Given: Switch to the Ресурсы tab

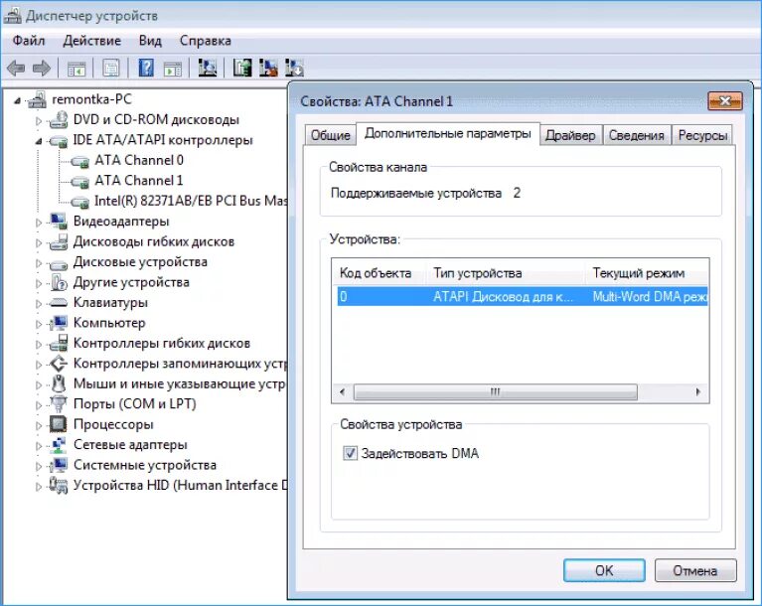Looking at the screenshot, I should click(x=702, y=135).
